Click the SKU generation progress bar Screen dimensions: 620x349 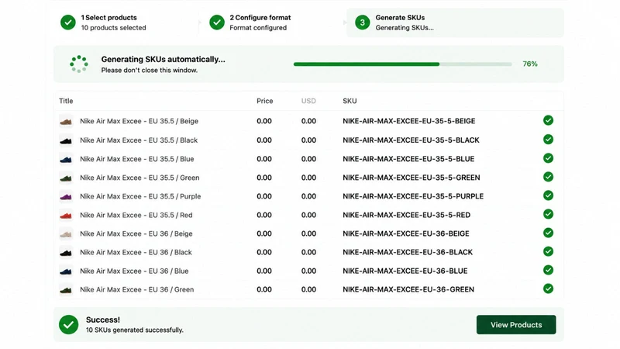pyautogui.click(x=402, y=64)
